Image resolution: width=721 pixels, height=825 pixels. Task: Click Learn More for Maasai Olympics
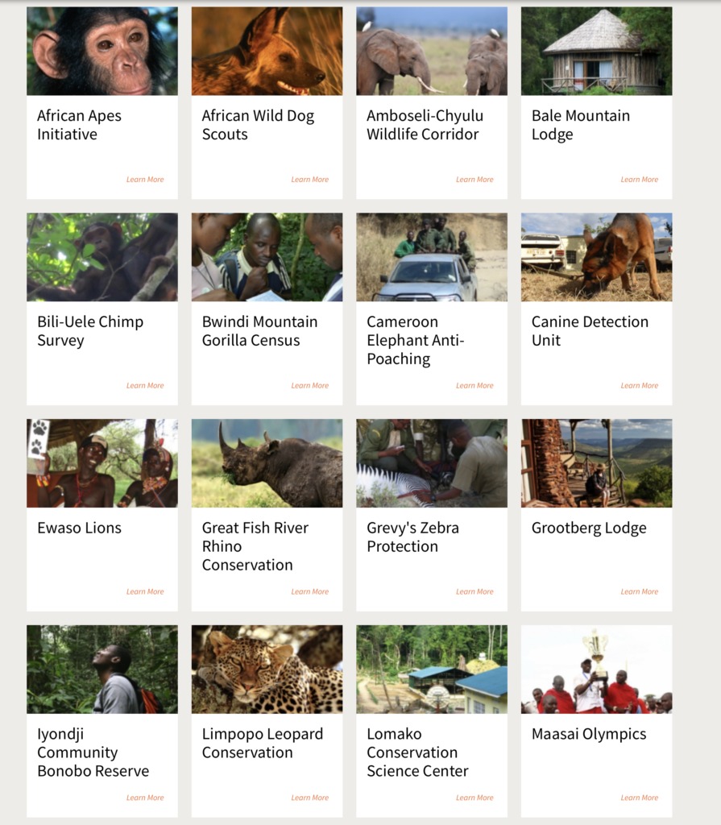639,798
